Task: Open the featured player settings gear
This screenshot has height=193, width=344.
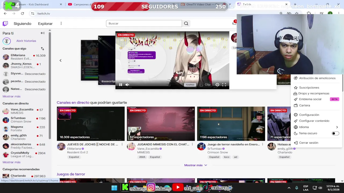Action: coord(217,85)
